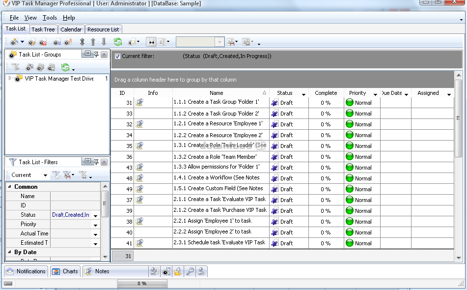The image size is (467, 290).
Task: Delete selected task with red X icon
Action: coord(42,42)
